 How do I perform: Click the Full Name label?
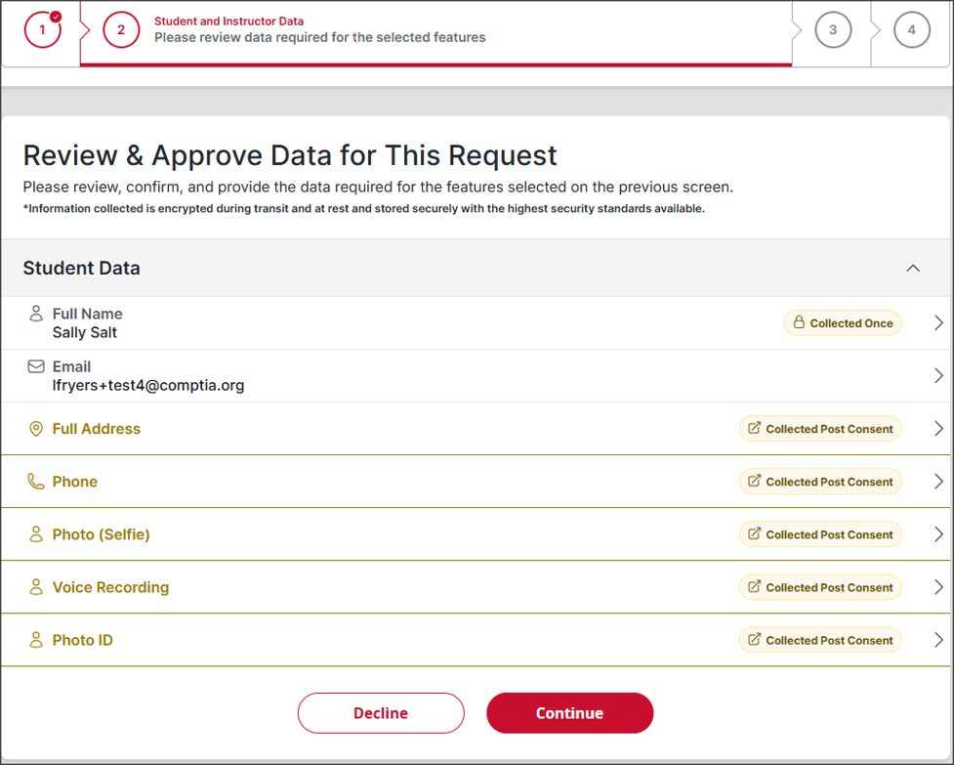(88, 314)
